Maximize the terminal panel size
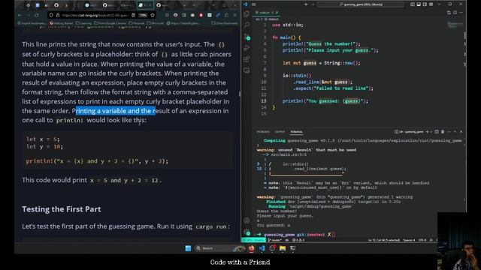This screenshot has height=270, width=481. pos(455,132)
